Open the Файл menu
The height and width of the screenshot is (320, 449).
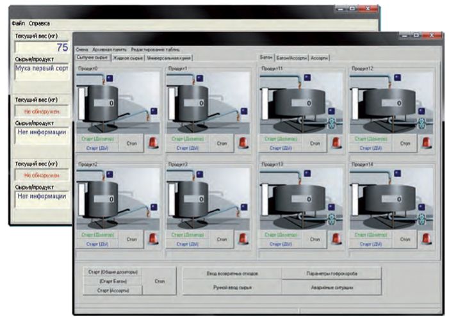coord(18,24)
